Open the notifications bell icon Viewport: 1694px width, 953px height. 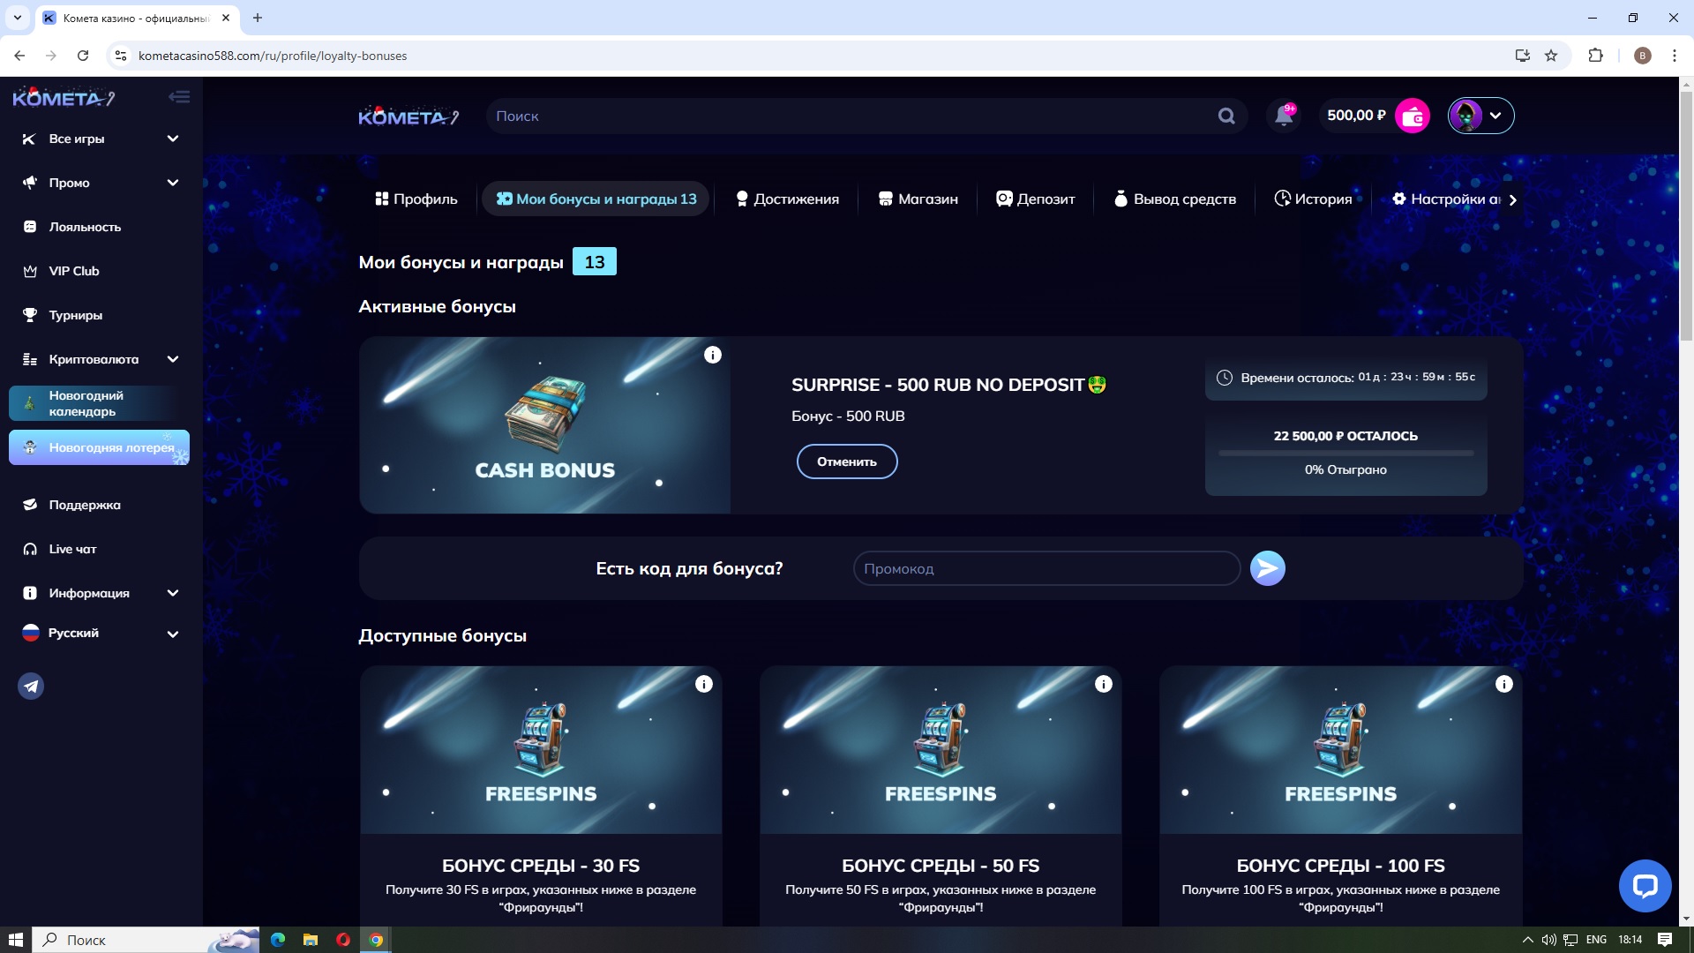pyautogui.click(x=1284, y=116)
